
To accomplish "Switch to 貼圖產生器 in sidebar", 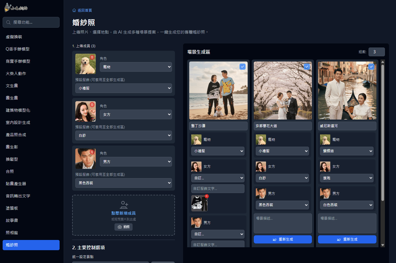I will [31, 184].
